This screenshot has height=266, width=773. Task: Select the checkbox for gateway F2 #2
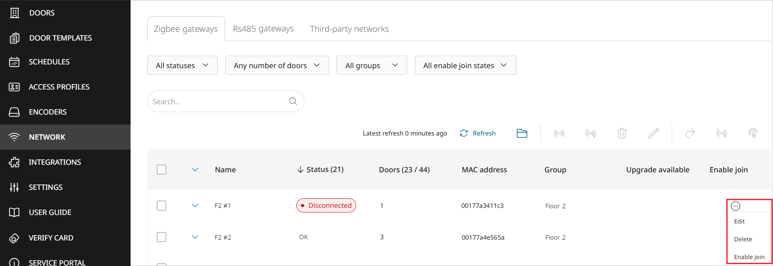tap(162, 237)
